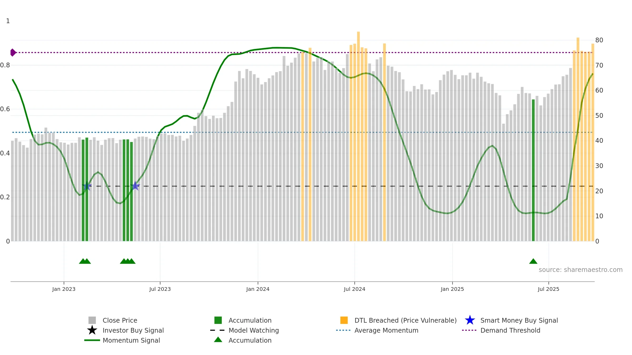Click the purple Demand Threshold dotted legend icon

pos(469,330)
